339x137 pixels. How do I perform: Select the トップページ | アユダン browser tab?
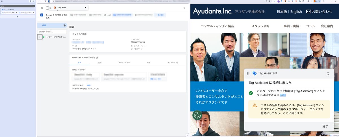tap(26, 13)
